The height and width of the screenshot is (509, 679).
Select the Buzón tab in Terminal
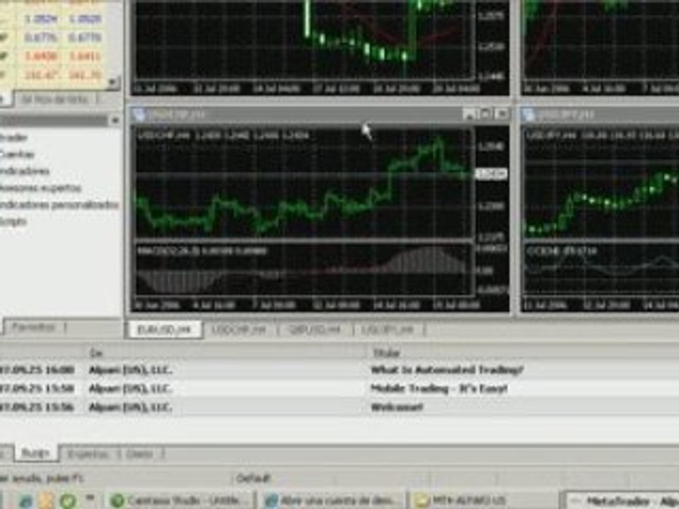pos(36,453)
